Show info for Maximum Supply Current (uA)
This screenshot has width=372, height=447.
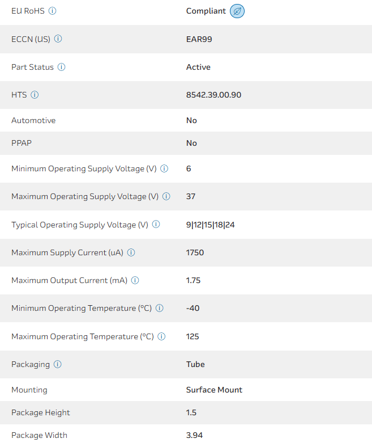coord(131,252)
